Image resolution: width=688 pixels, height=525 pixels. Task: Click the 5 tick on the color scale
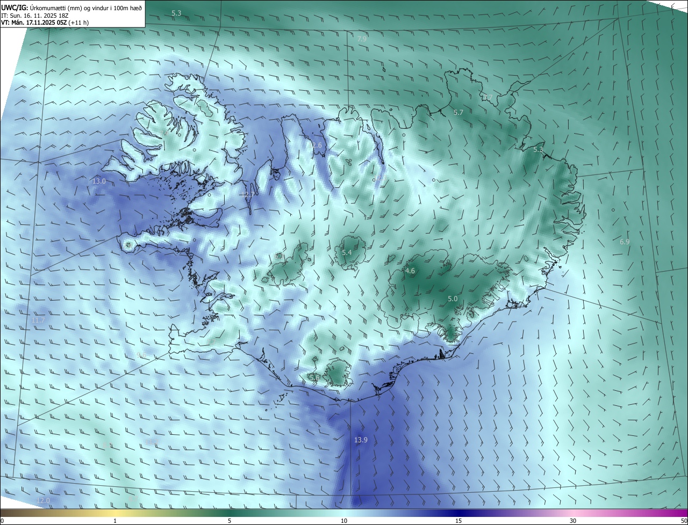(x=230, y=521)
